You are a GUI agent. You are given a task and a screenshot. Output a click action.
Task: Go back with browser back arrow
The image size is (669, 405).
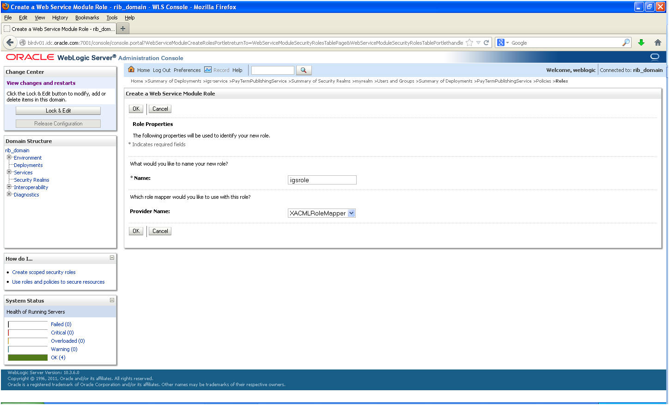(10, 42)
